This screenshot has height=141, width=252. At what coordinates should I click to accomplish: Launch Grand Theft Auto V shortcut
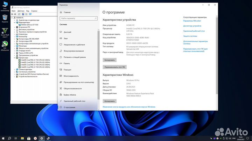(5, 33)
